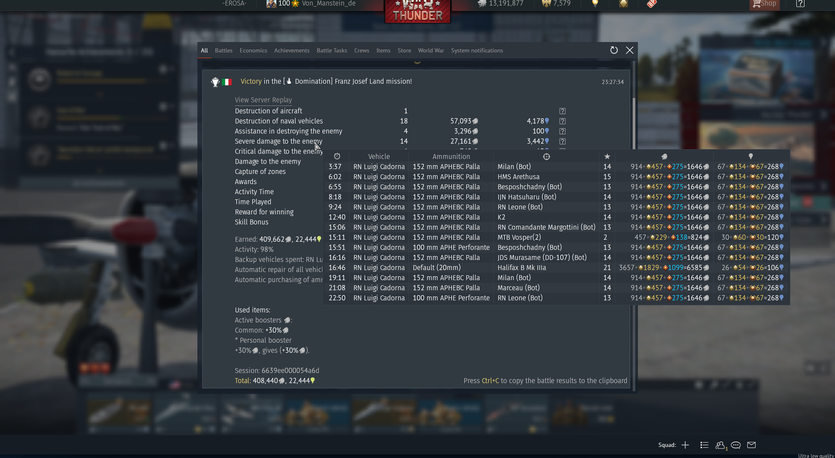Click the refresh messages icon
The image size is (835, 458).
point(614,50)
